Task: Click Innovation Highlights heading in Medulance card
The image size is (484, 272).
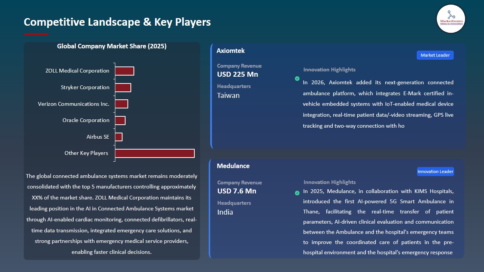Action: click(330, 182)
